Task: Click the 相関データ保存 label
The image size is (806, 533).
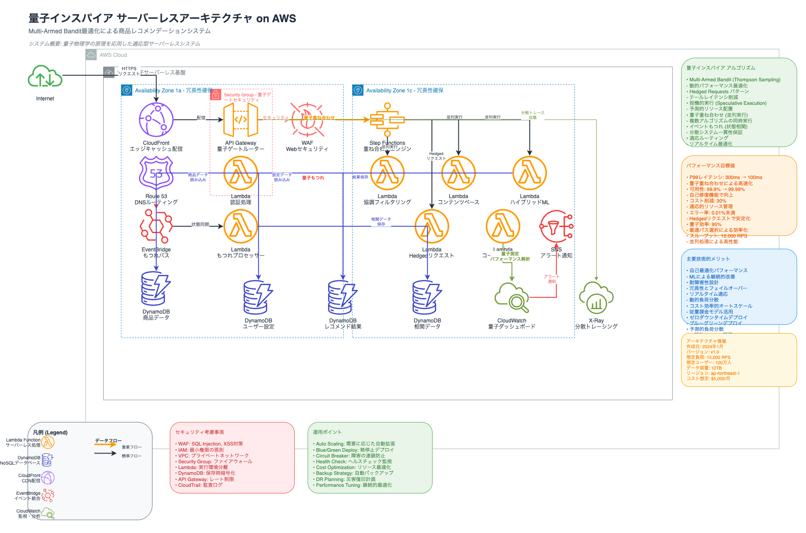Action: 381,222
